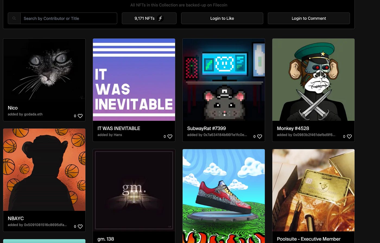Click the search magnifier icon

[x=14, y=18]
